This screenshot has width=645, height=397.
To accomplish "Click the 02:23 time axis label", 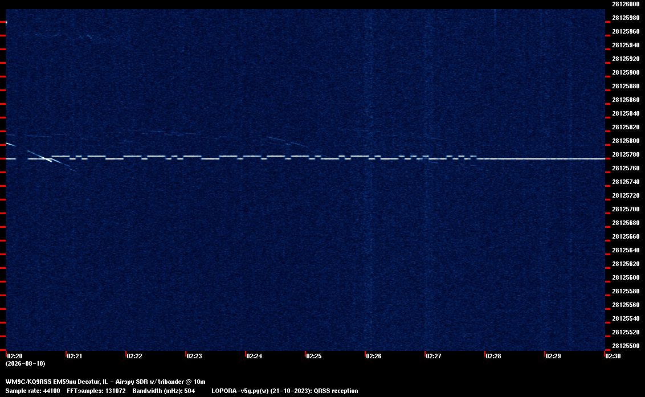I will [194, 356].
